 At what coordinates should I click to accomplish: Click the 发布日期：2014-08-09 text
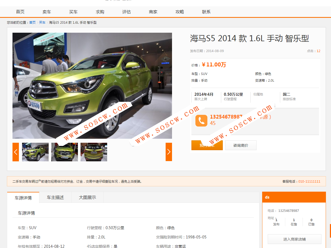click(207, 51)
